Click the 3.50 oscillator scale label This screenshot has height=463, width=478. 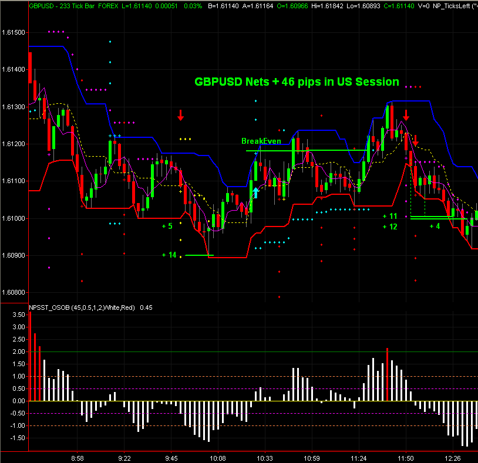[19, 315]
